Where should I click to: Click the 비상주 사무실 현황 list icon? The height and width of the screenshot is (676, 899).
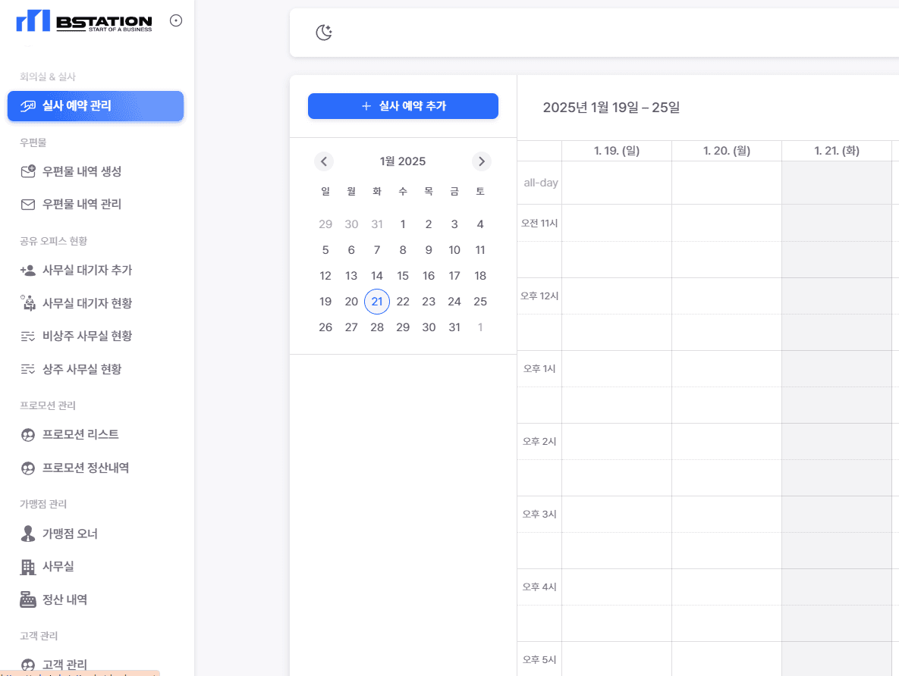pyautogui.click(x=28, y=336)
